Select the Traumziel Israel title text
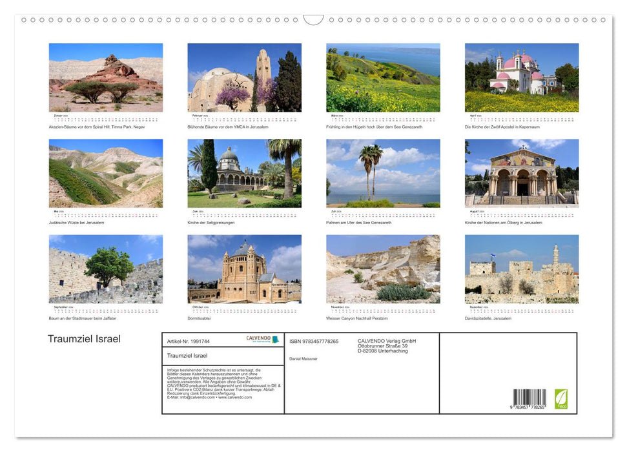Screen dimensions: 627x452 tap(85, 338)
